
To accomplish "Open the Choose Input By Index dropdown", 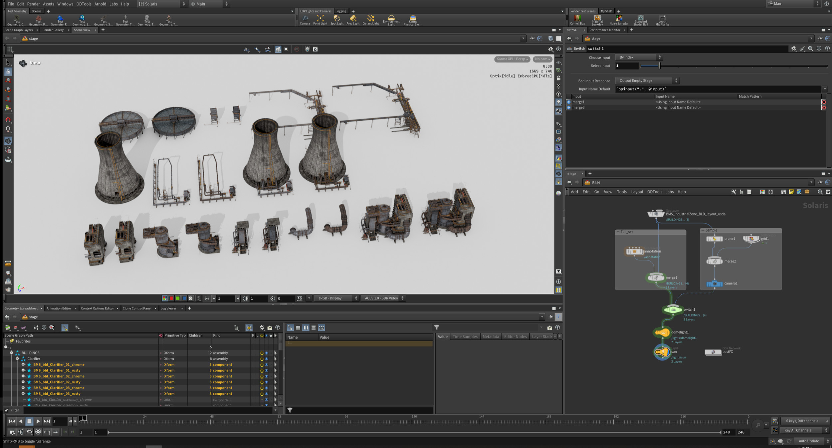I will pos(638,57).
